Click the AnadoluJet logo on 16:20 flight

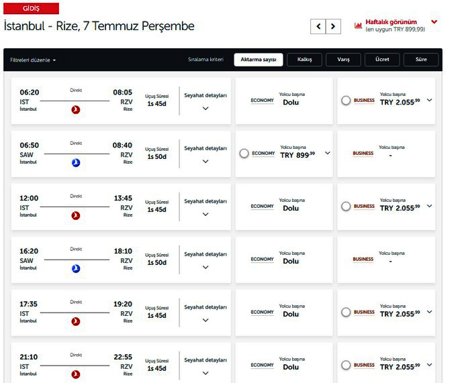tap(76, 268)
